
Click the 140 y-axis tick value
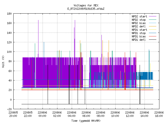pos(9,33)
